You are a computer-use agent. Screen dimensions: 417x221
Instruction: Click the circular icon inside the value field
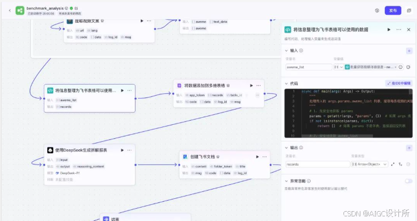[401, 67]
